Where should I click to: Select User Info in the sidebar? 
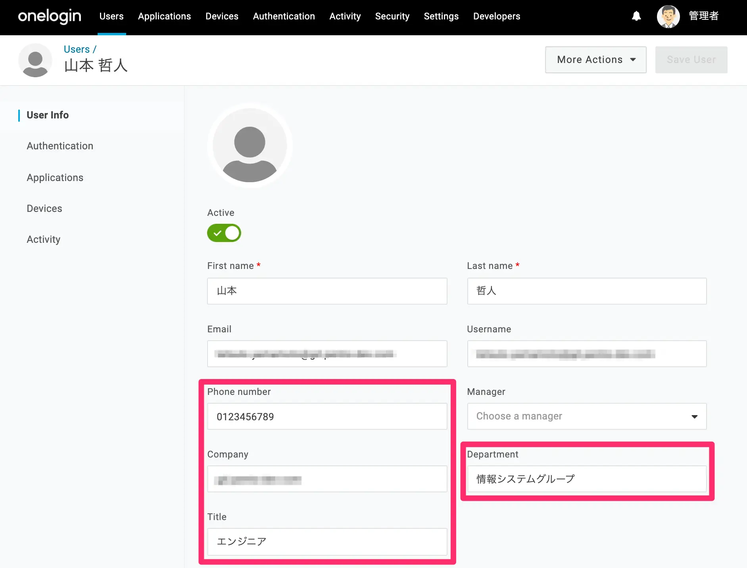48,115
